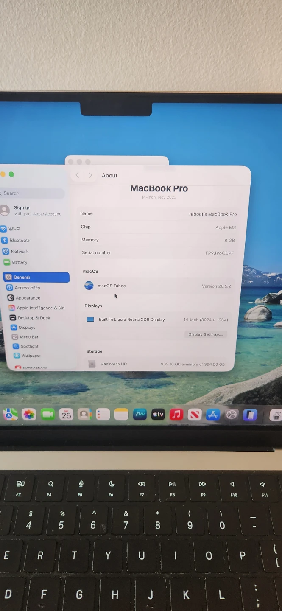Screen dimensions: 282x611
Task: Click the memory value "8 GB"
Action: pos(229,240)
